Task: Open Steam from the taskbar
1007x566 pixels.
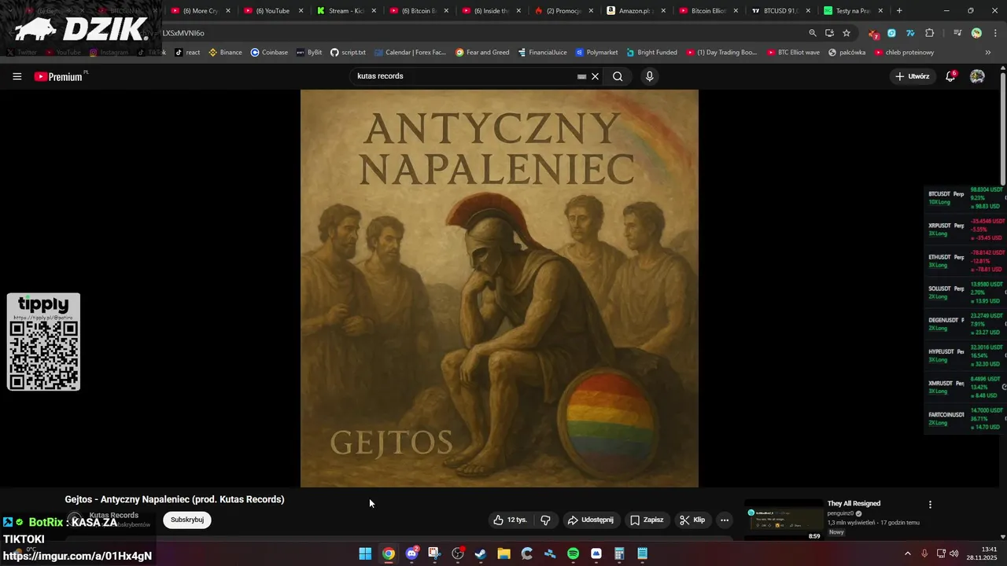Action: pos(481,553)
